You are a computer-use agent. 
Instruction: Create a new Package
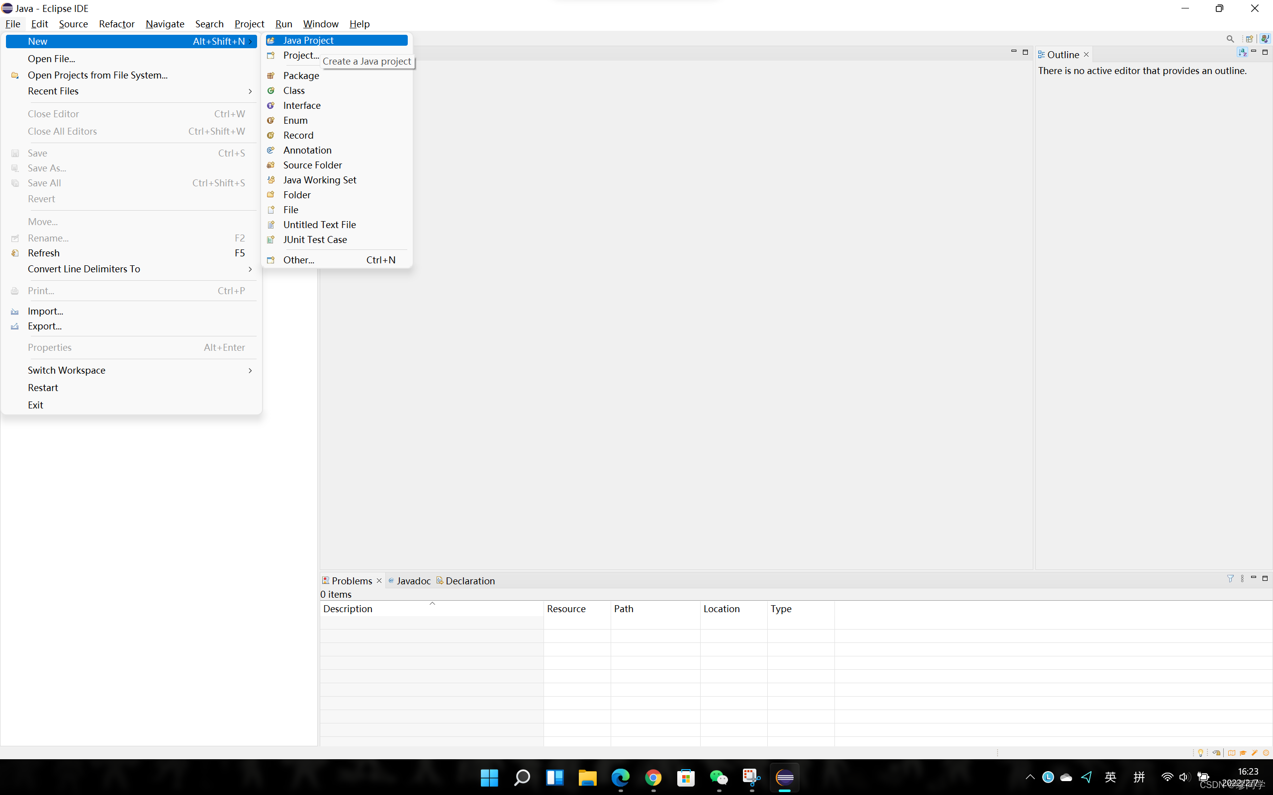pos(337,76)
